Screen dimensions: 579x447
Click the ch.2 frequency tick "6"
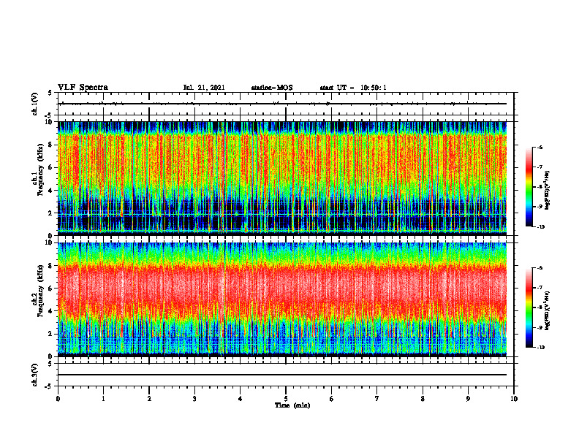click(x=51, y=289)
